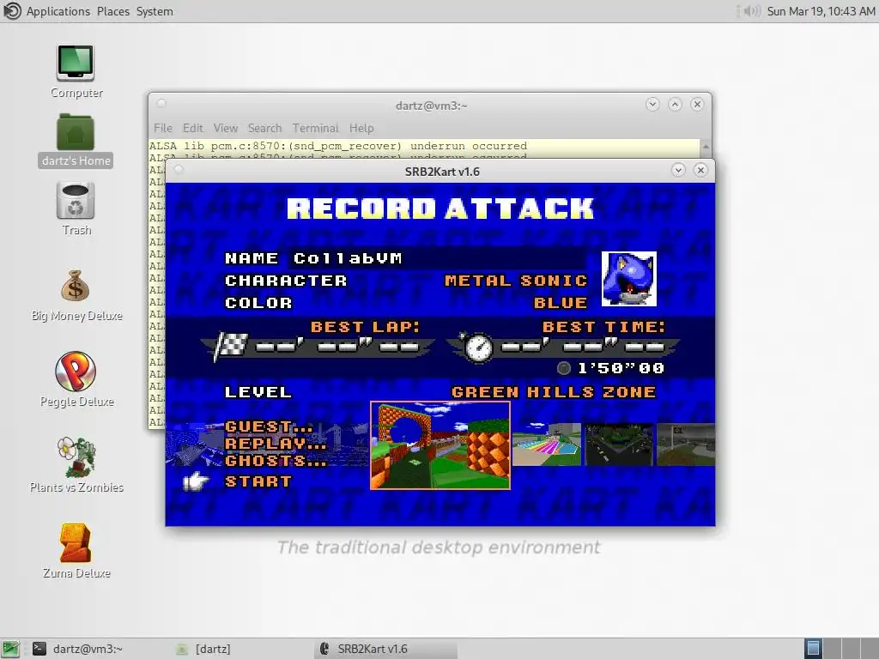Open the Places menu
This screenshot has height=659, width=879.
[113, 11]
